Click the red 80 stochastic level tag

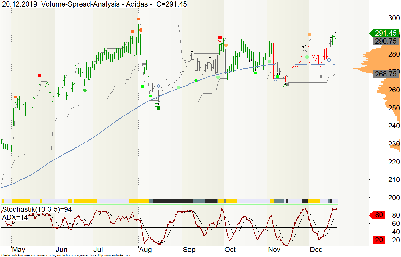pos(377,215)
